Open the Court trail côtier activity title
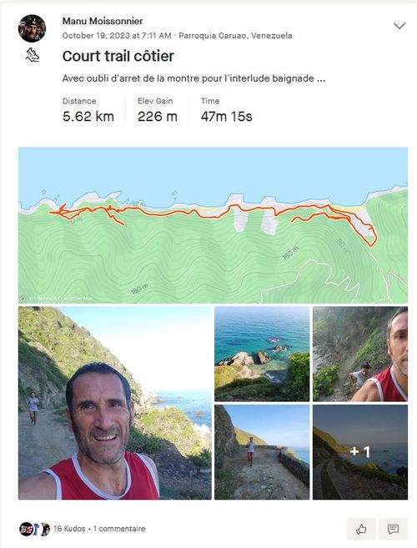The height and width of the screenshot is (548, 417). 118,56
